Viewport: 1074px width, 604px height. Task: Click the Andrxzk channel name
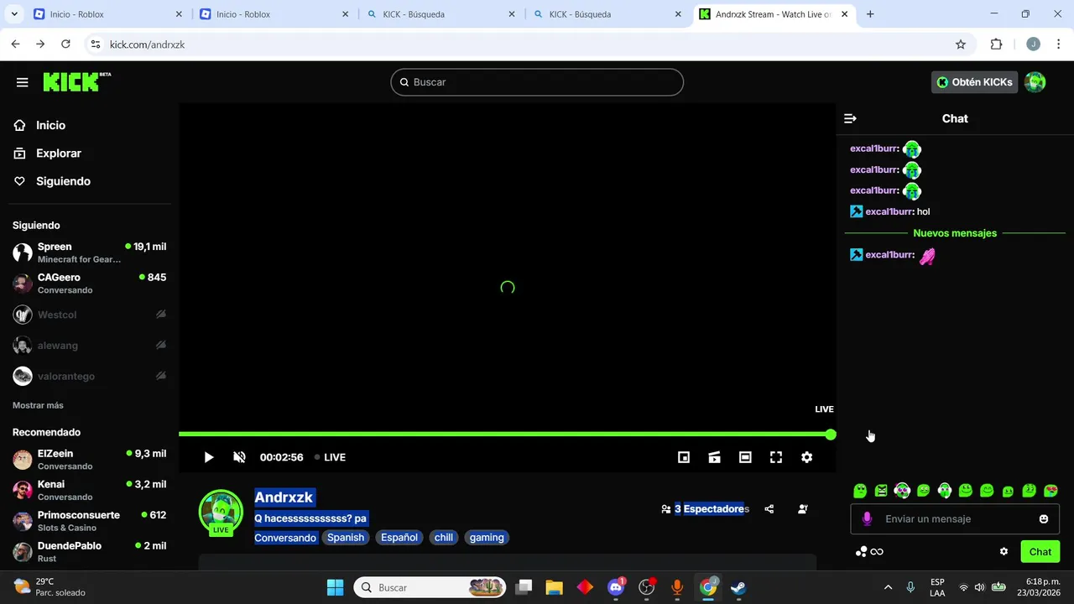click(x=284, y=497)
